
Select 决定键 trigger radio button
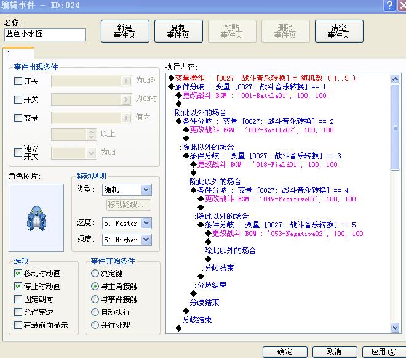click(x=95, y=273)
